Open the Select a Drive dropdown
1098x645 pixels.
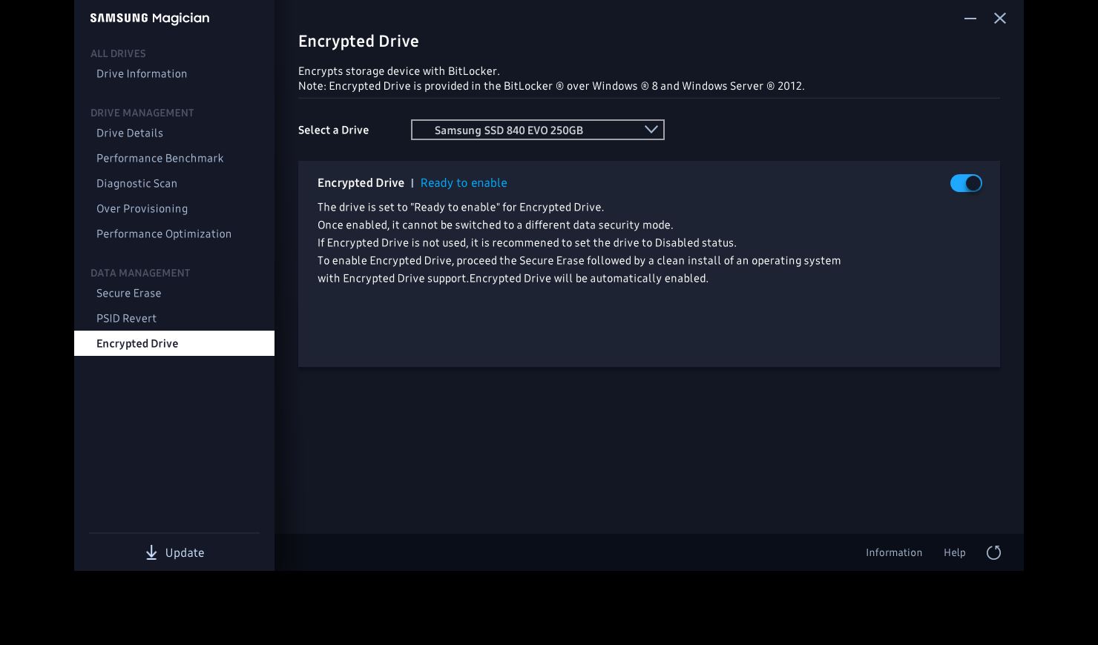[538, 130]
